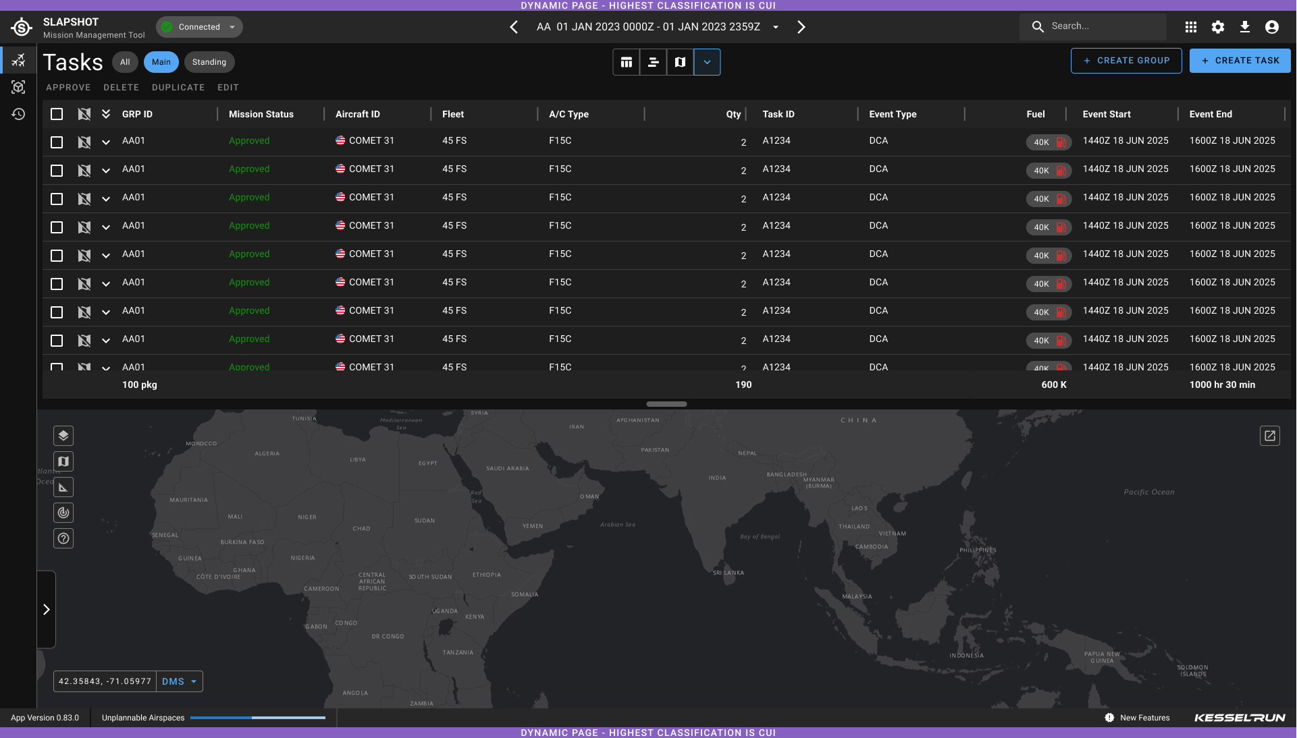Open map help question mark icon

63,538
